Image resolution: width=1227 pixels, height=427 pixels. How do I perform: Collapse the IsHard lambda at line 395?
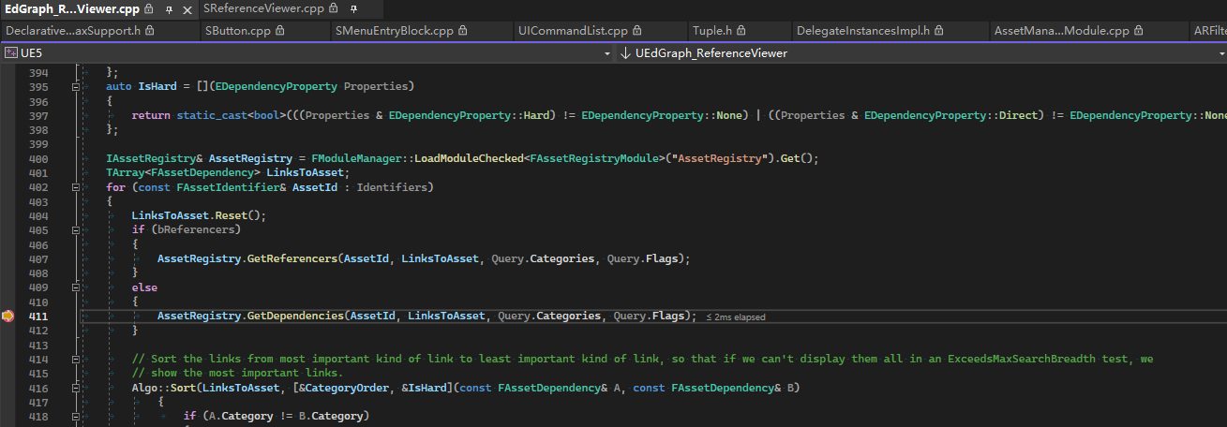click(75, 86)
